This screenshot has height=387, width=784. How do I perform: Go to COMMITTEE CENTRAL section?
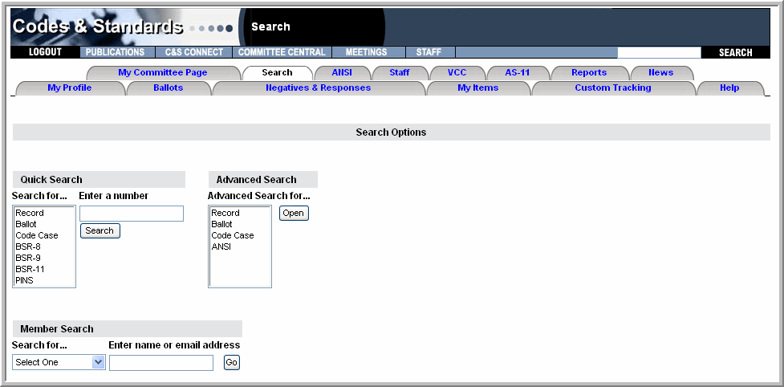[x=282, y=52]
